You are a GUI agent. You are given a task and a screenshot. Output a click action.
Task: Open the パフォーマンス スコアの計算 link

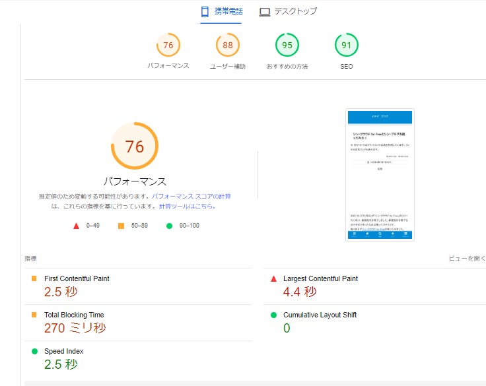tap(191, 197)
